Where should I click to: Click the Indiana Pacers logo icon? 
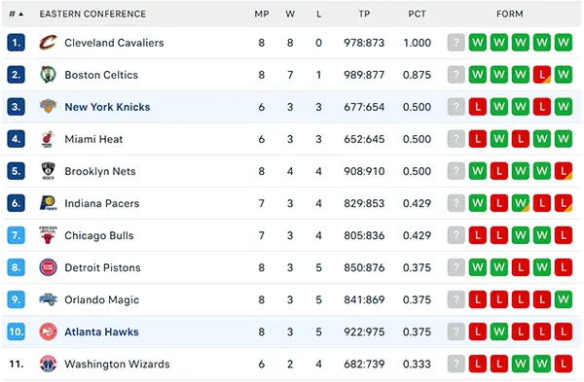(48, 203)
